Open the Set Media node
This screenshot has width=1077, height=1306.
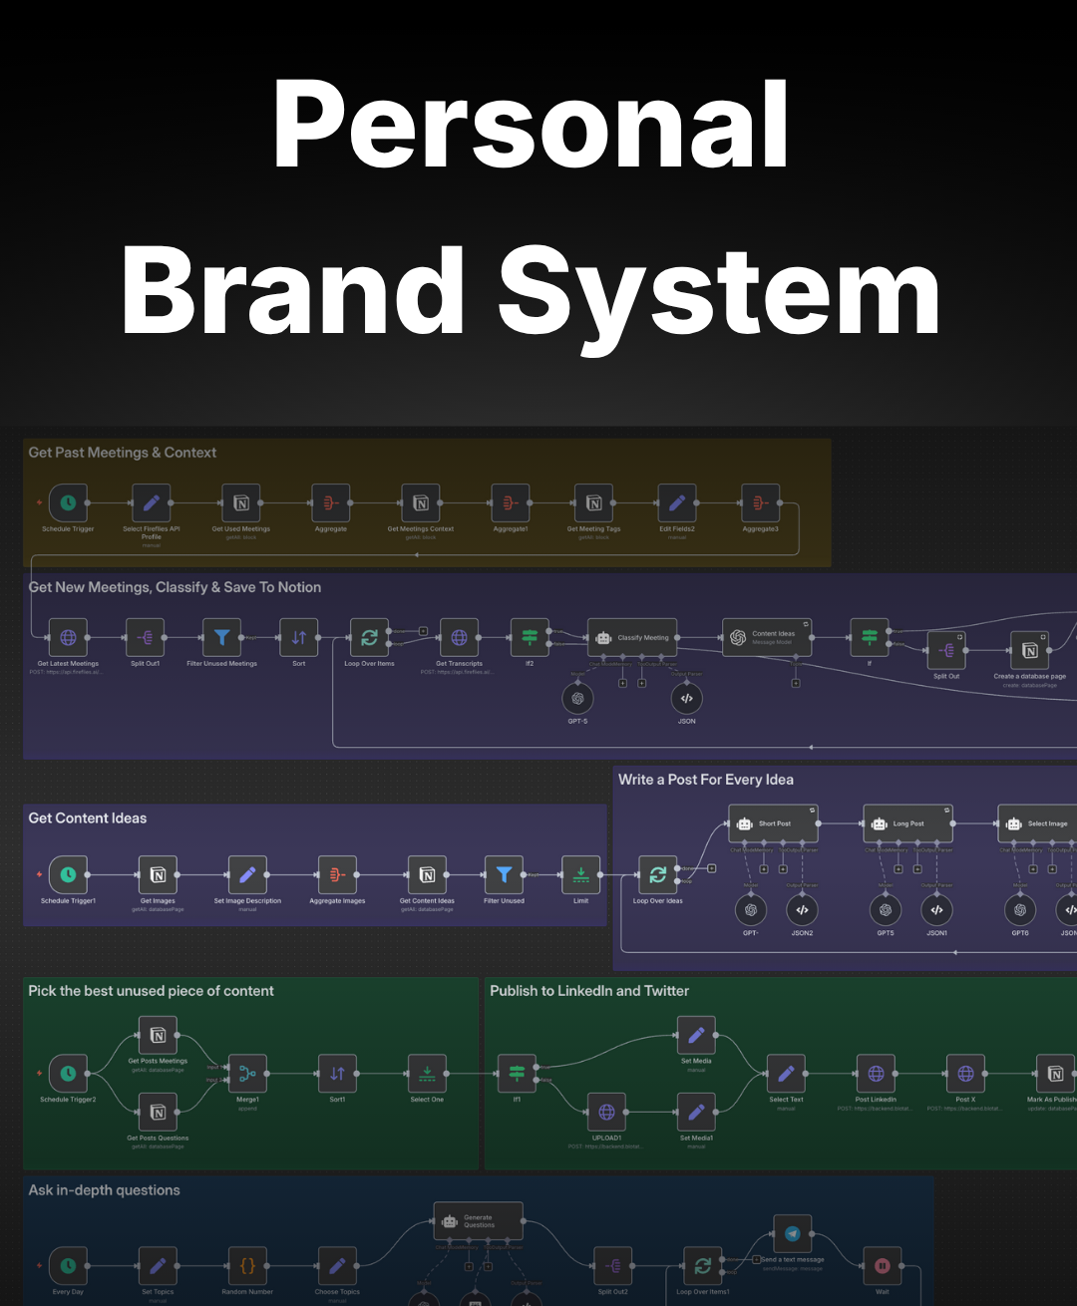pyautogui.click(x=696, y=1035)
